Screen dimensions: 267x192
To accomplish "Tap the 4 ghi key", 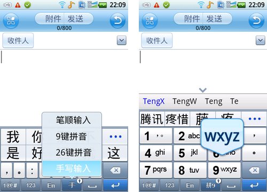I will click(x=156, y=153).
